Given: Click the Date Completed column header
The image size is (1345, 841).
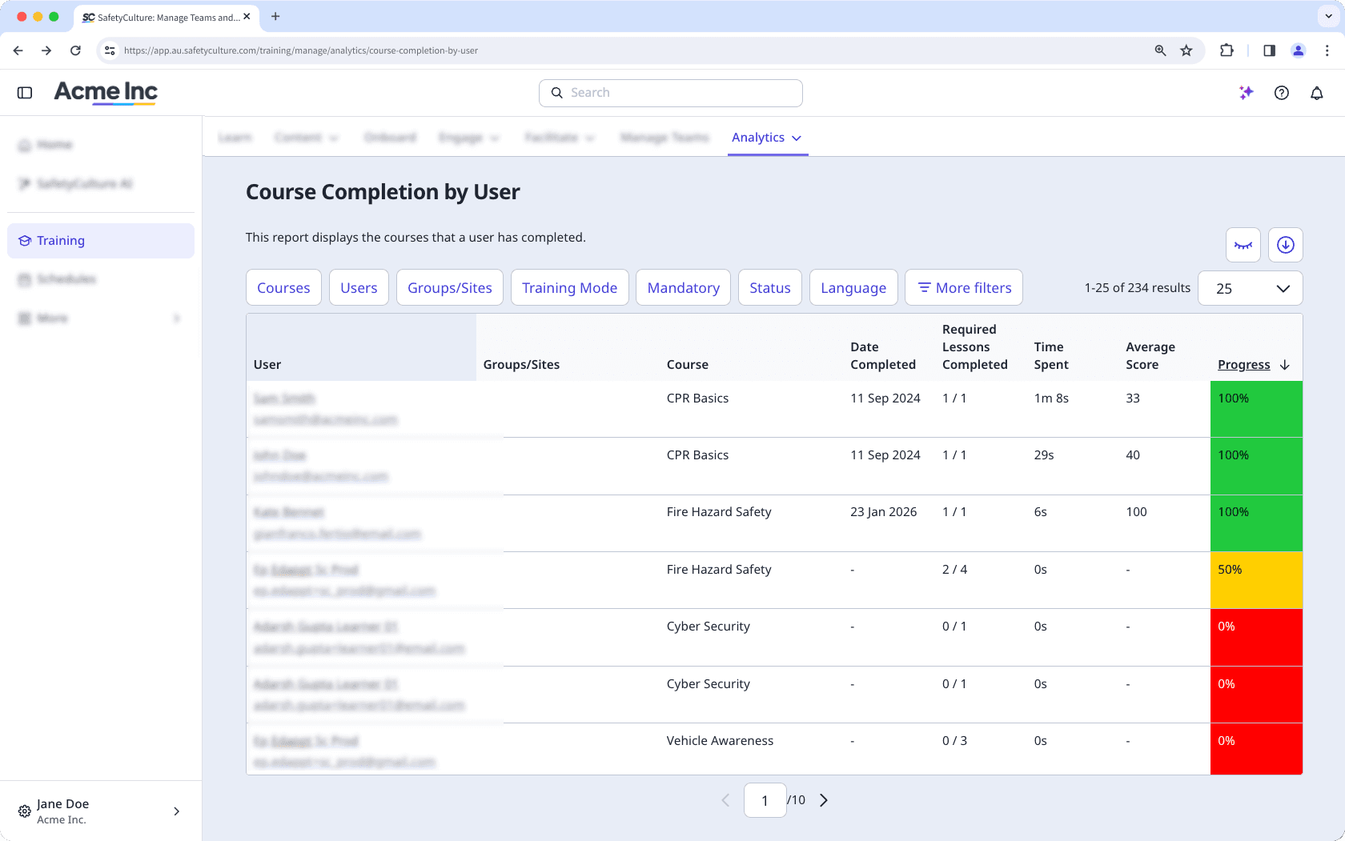Looking at the screenshot, I should pyautogui.click(x=883, y=356).
